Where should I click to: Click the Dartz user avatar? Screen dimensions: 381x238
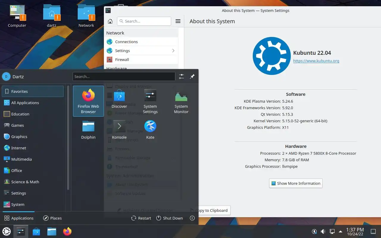tap(6, 76)
